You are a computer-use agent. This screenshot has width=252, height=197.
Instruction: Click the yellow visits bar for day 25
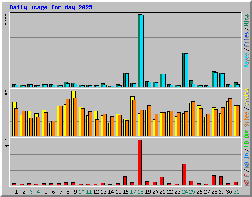pos(190,120)
